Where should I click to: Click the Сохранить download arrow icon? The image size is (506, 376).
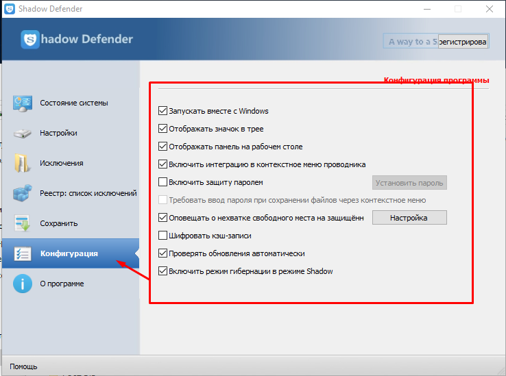pos(22,223)
